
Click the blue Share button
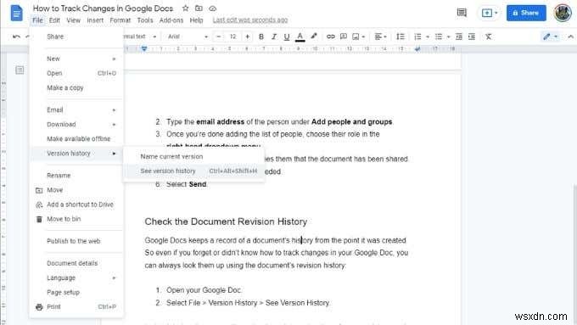[x=526, y=13]
